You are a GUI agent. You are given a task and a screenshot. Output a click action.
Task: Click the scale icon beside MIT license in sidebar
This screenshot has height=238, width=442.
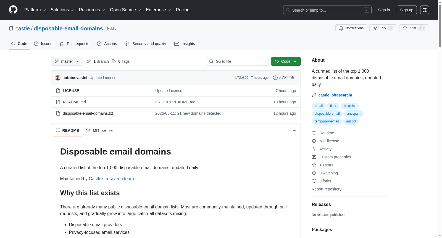314,141
